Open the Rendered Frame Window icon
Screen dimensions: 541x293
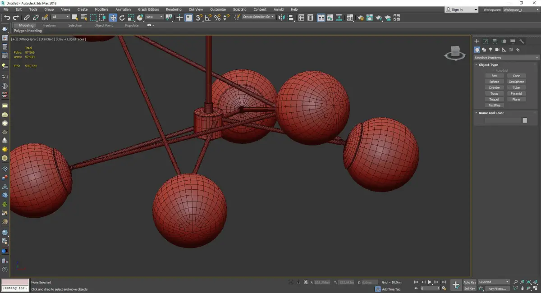point(370,18)
